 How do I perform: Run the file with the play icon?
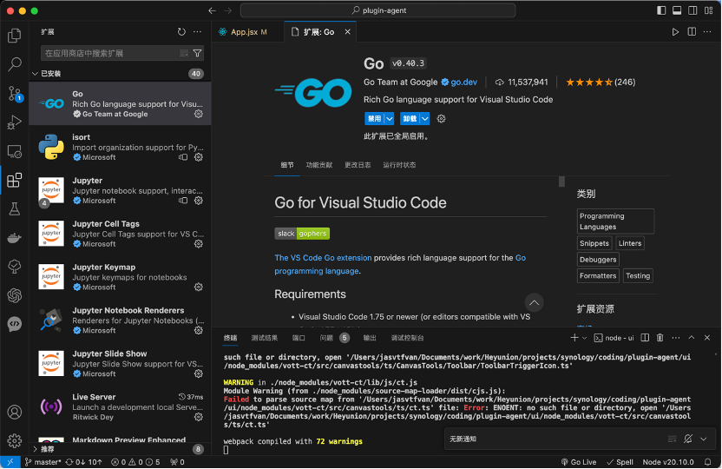click(x=675, y=32)
